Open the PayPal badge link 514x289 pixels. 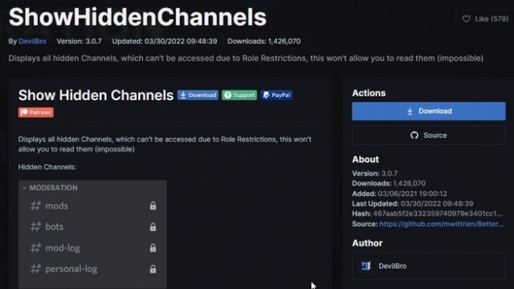pyautogui.click(x=277, y=95)
